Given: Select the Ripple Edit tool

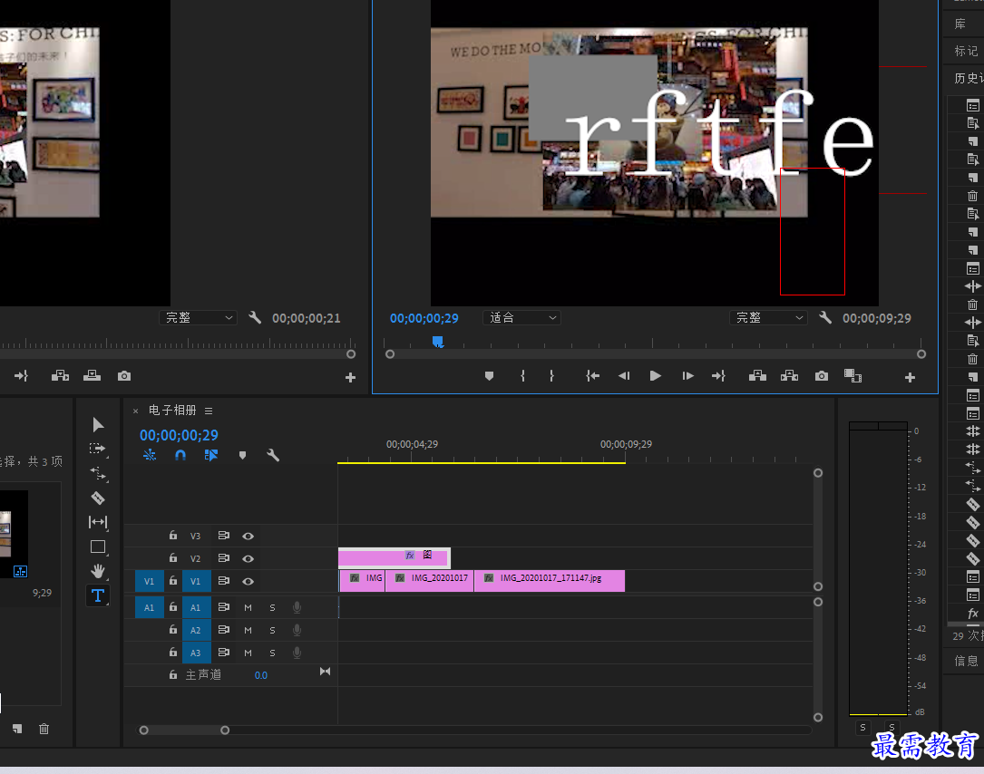Looking at the screenshot, I should click(98, 473).
